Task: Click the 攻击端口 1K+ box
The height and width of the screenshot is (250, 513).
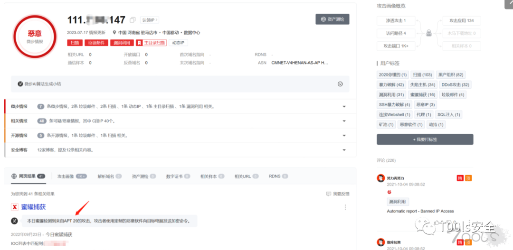Action: pyautogui.click(x=396, y=46)
